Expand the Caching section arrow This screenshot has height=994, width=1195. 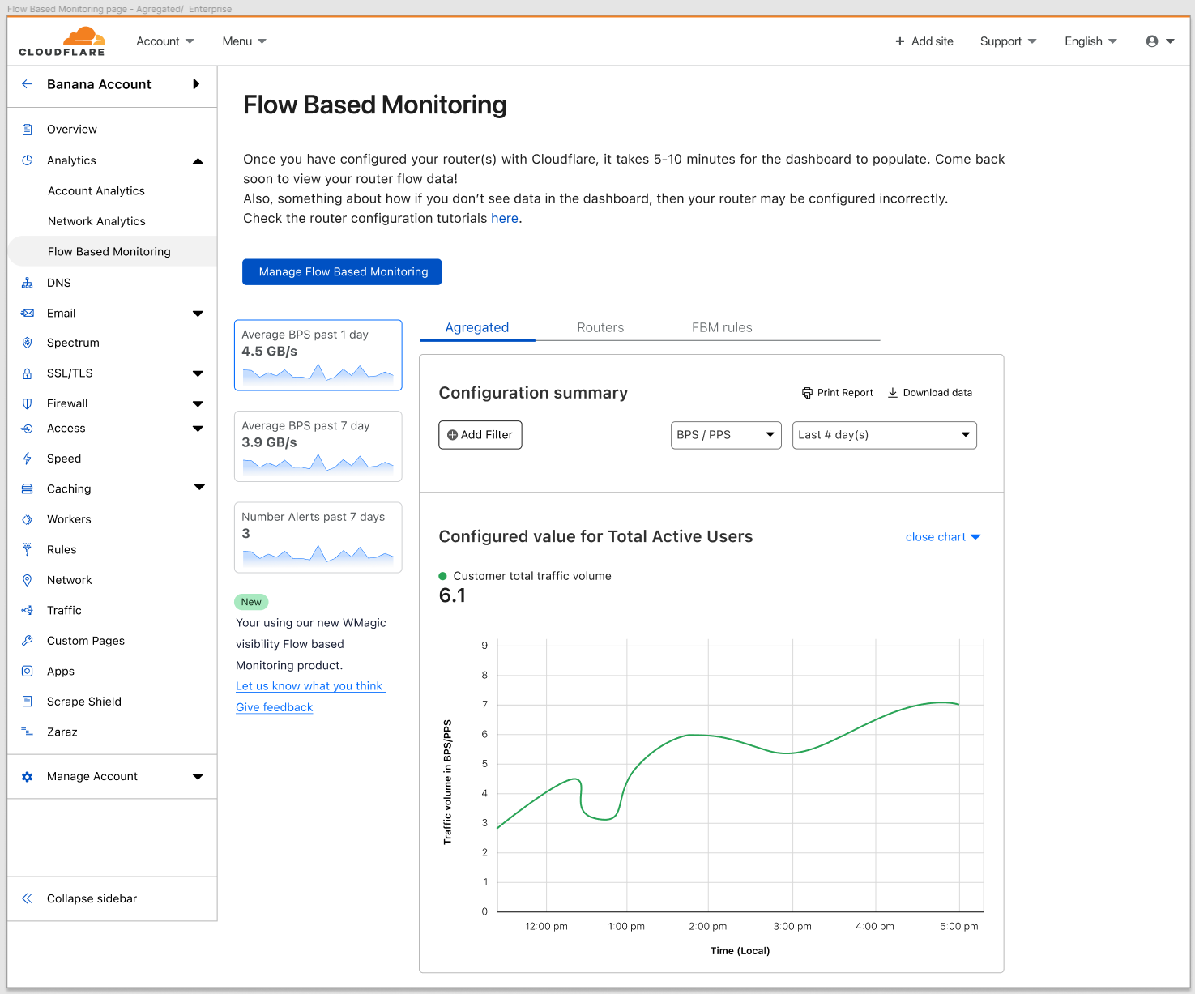point(199,487)
